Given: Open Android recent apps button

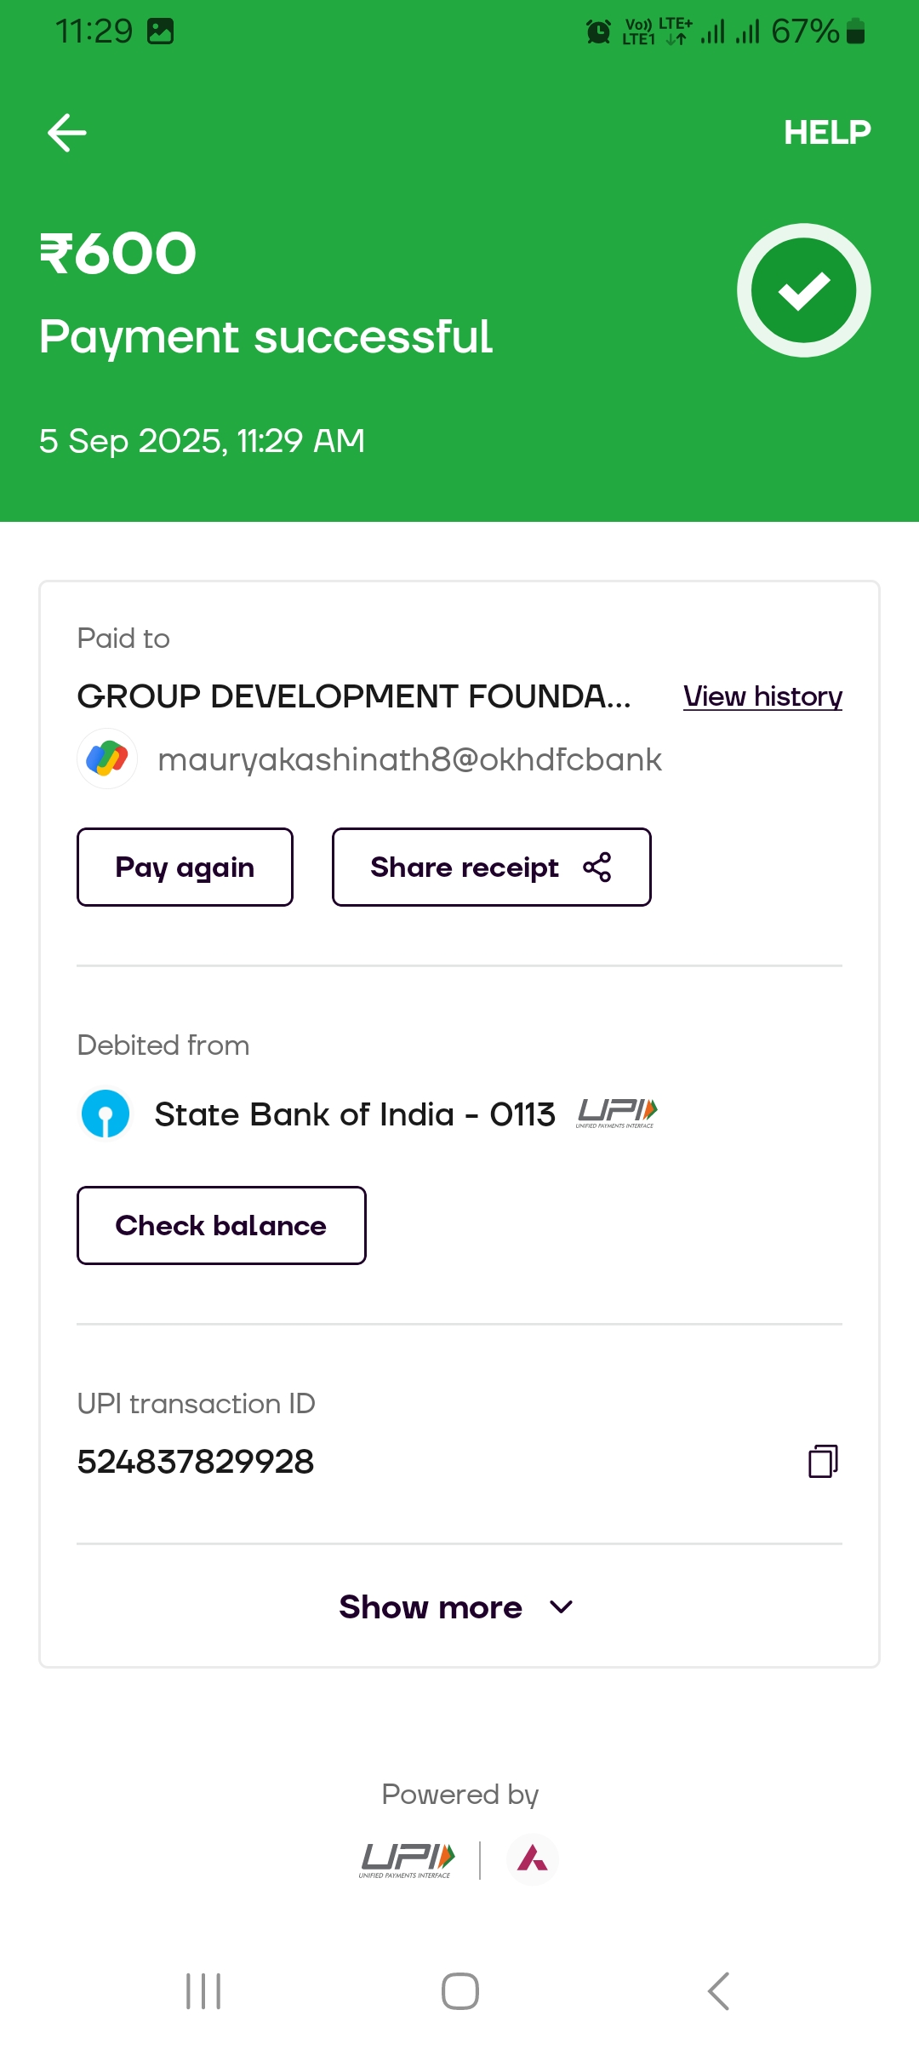Looking at the screenshot, I should tap(203, 1991).
